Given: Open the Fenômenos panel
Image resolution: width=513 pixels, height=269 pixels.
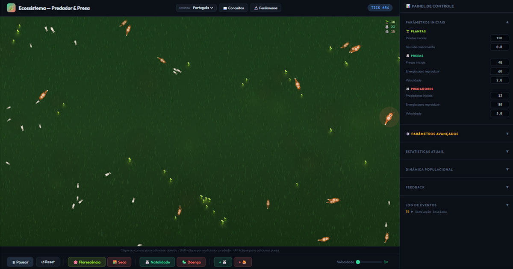Looking at the screenshot, I should pos(265,8).
